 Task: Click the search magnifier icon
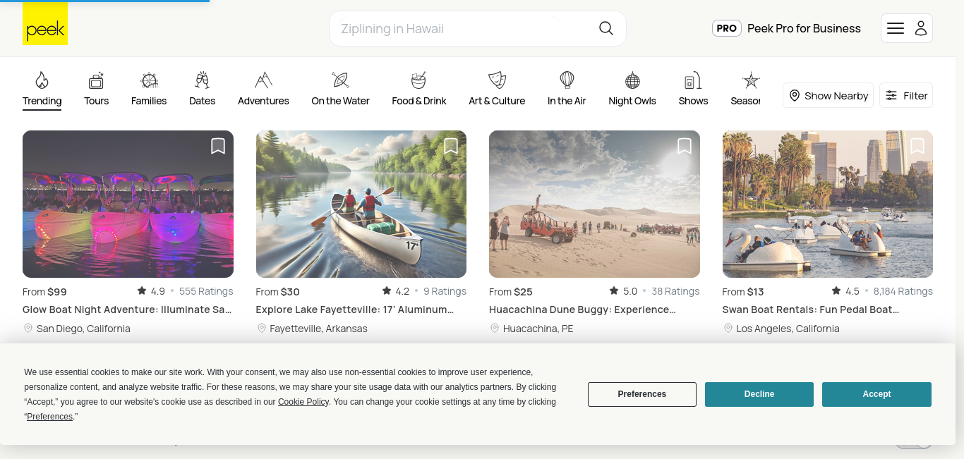[605, 28]
